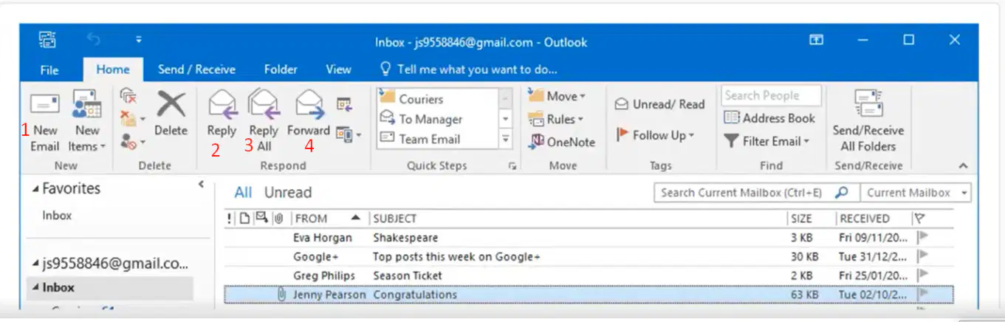Click the Undo icon in title bar
Viewport: 1005px width, 322px height.
[95, 39]
